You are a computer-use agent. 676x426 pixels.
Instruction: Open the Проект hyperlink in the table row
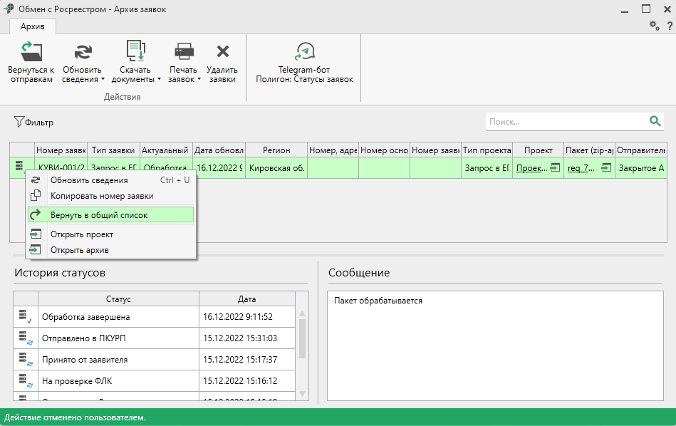pyautogui.click(x=531, y=168)
